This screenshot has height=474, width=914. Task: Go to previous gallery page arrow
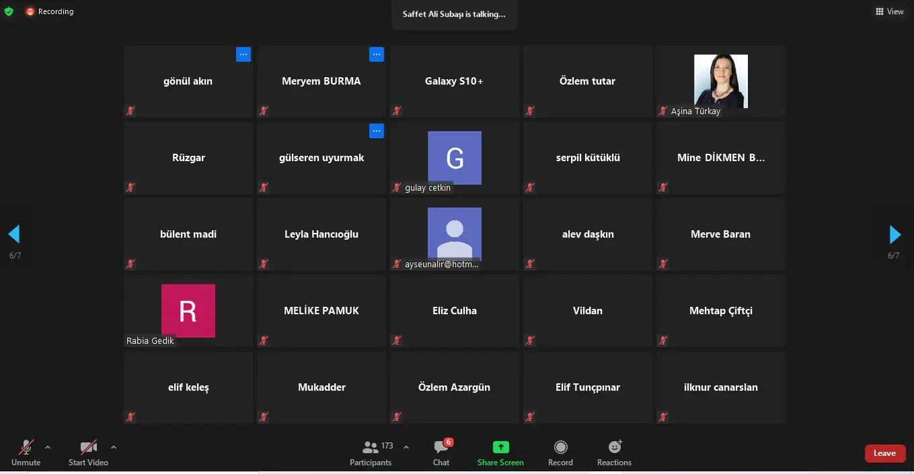[14, 234]
